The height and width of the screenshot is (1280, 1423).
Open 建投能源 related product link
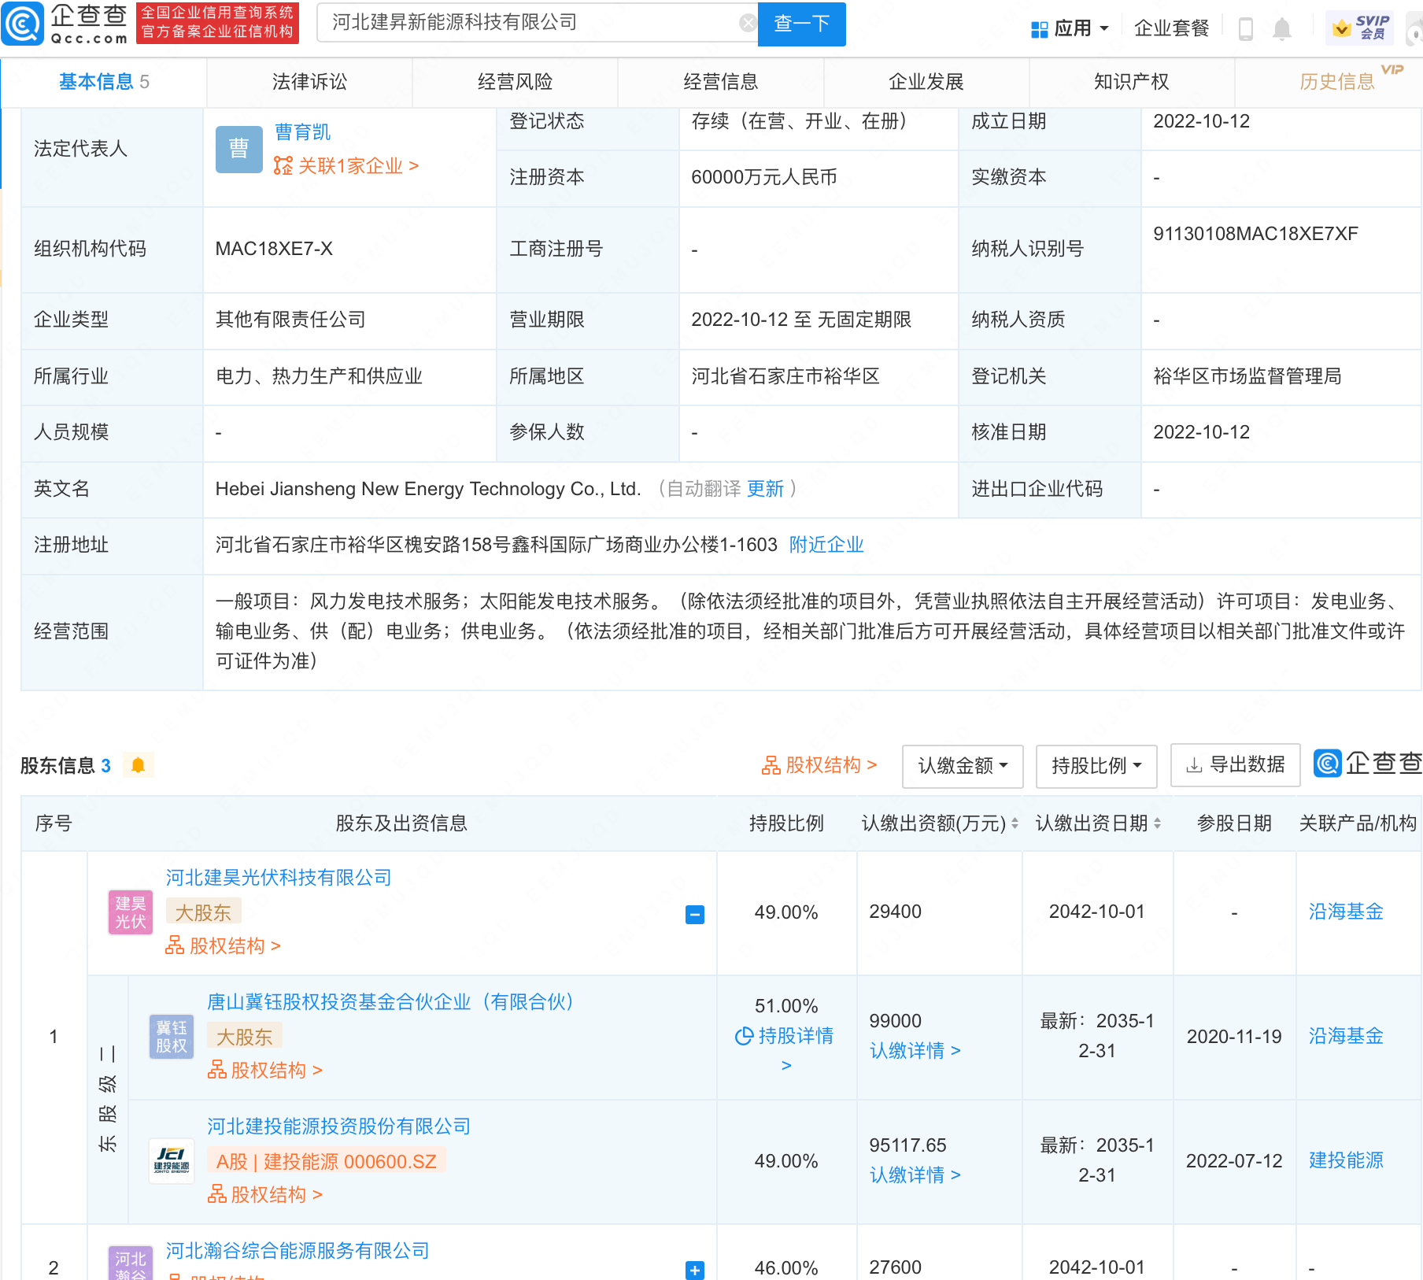coord(1346,1160)
